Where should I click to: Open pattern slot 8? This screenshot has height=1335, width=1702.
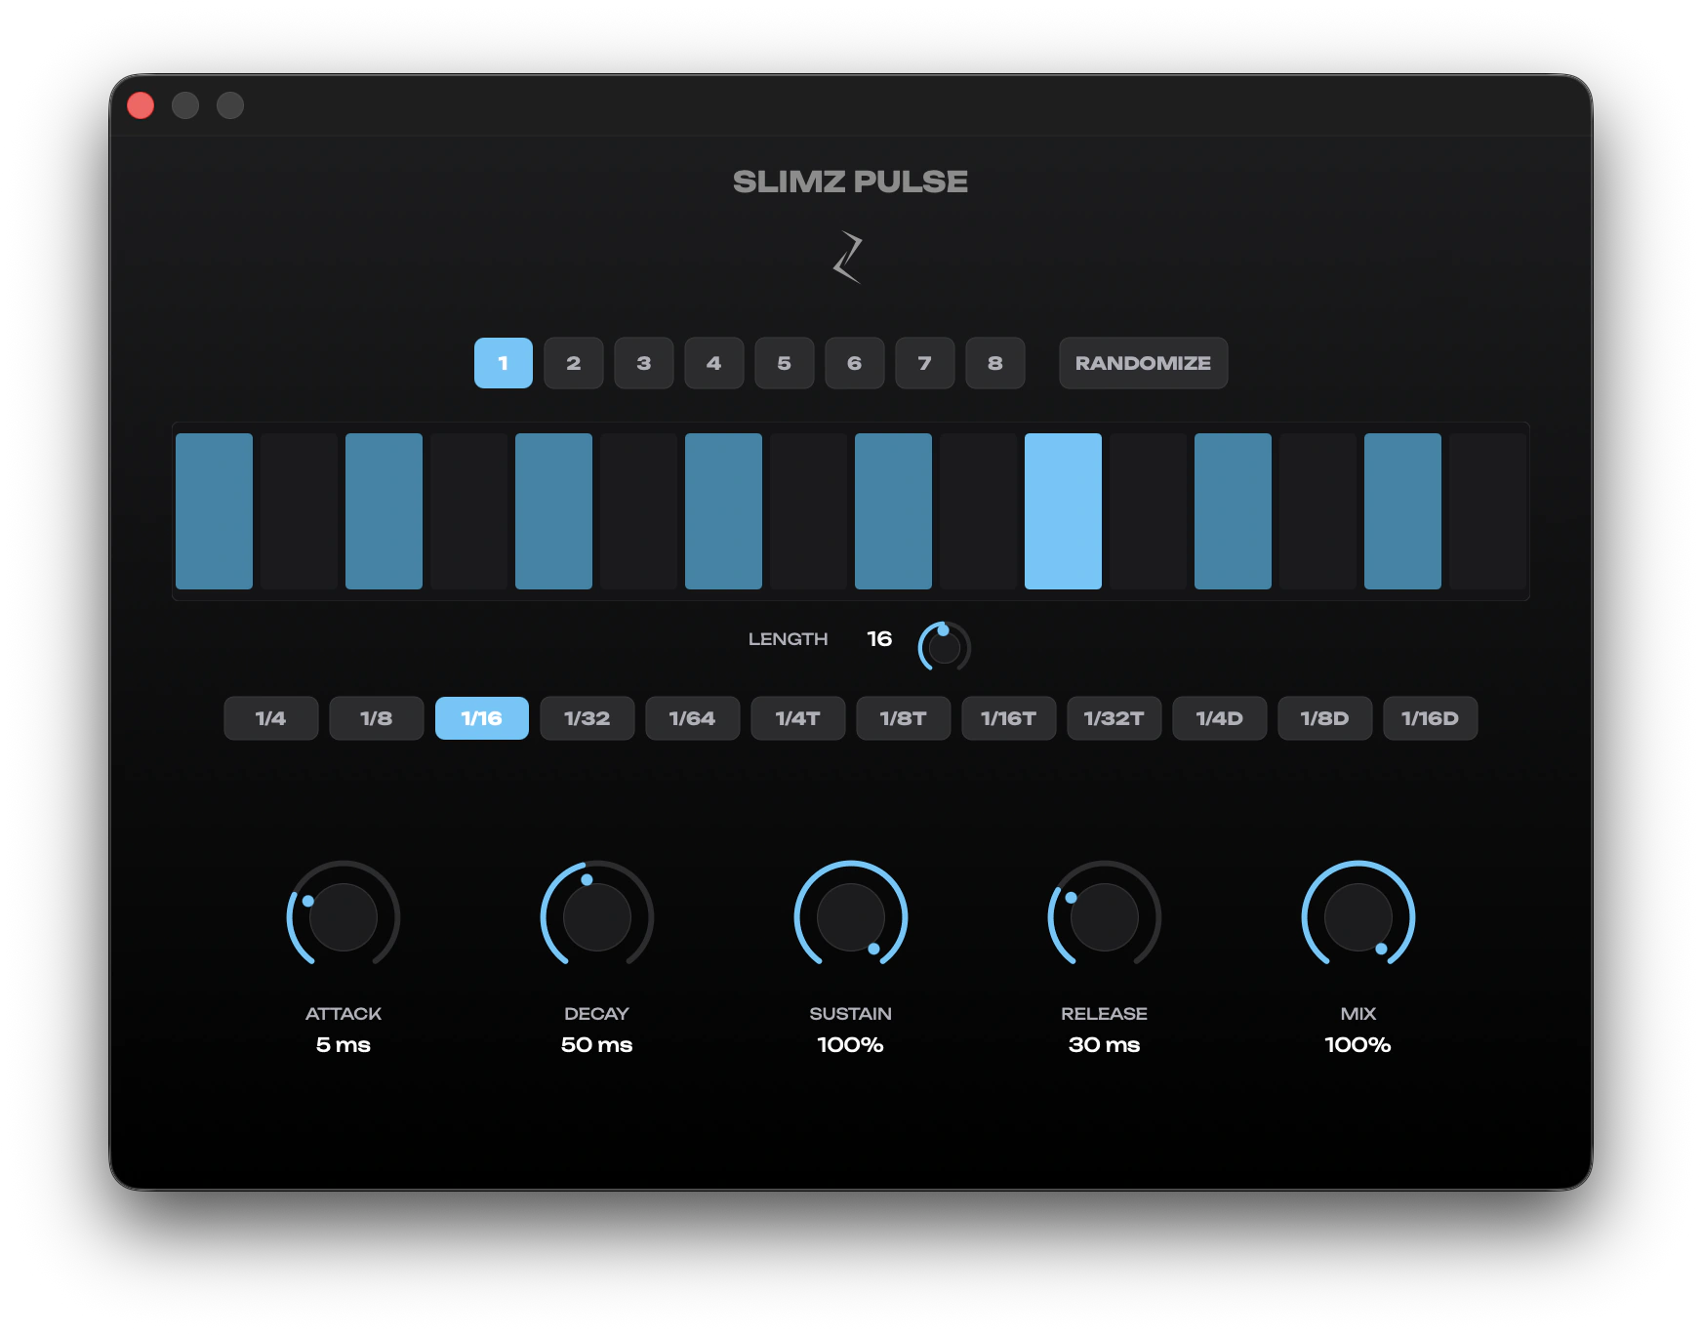[x=995, y=363]
